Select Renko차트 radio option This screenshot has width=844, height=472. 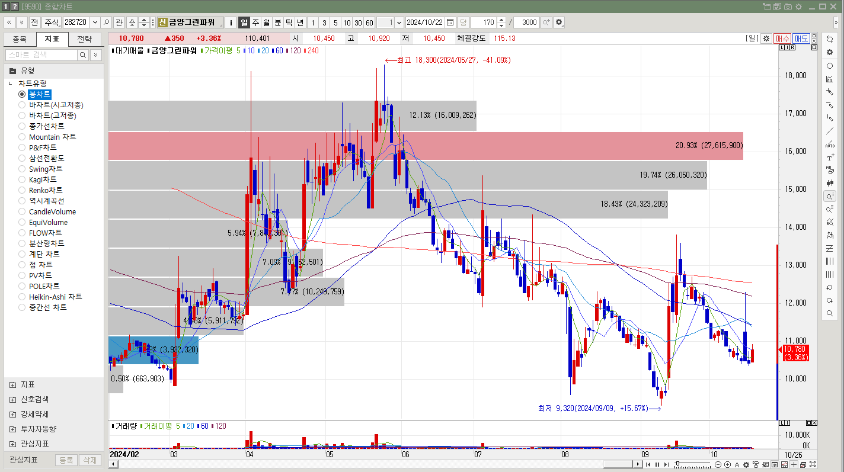click(22, 190)
